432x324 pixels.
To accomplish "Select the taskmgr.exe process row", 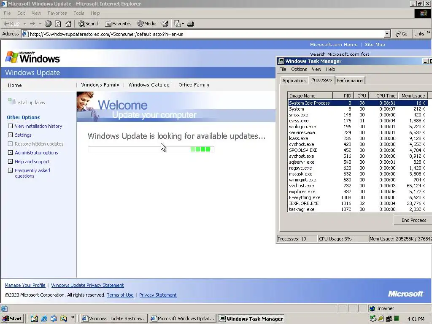I will click(358, 209).
